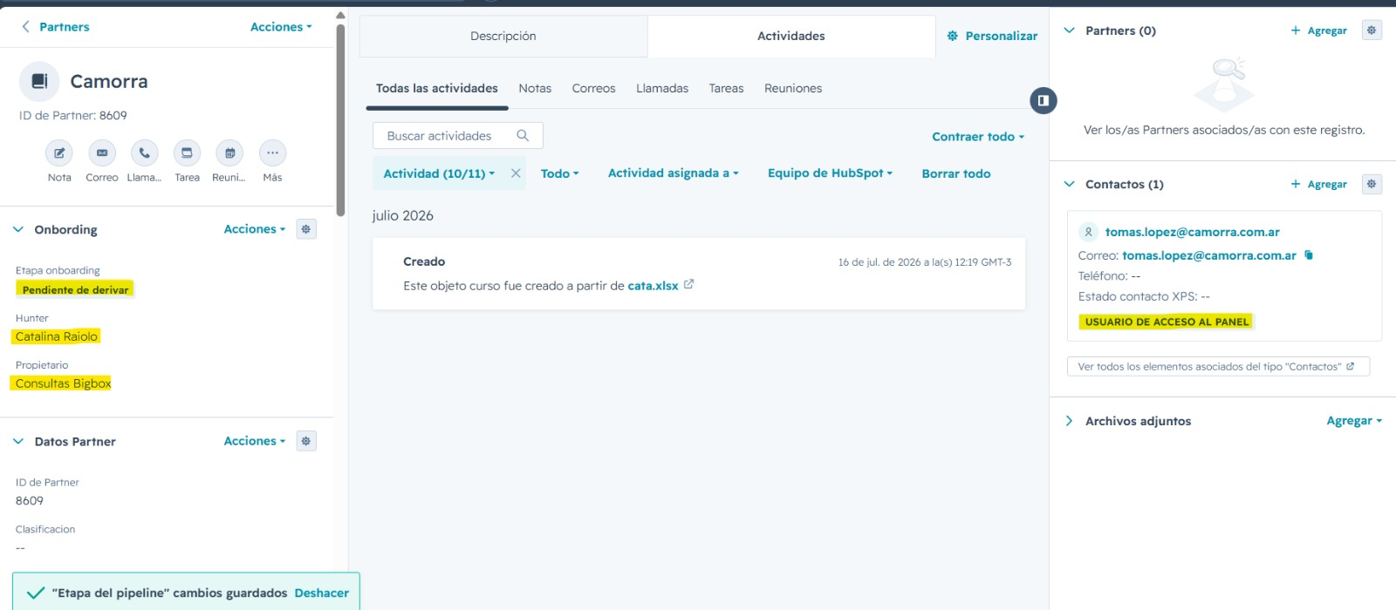1396x610 pixels.
Task: Click the Partners breadcrumb link
Action: pyautogui.click(x=65, y=27)
